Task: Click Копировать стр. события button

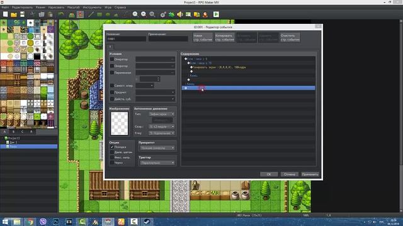Action: (225, 38)
